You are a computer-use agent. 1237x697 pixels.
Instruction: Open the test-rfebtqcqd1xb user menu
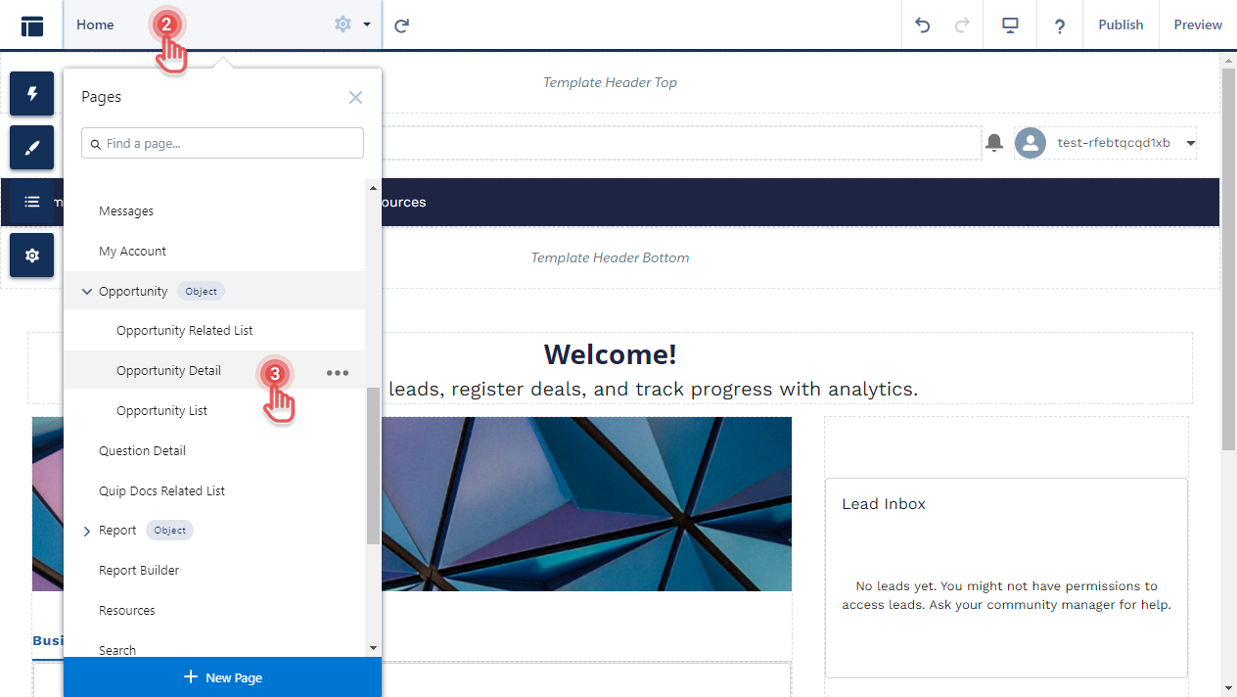point(1113,142)
